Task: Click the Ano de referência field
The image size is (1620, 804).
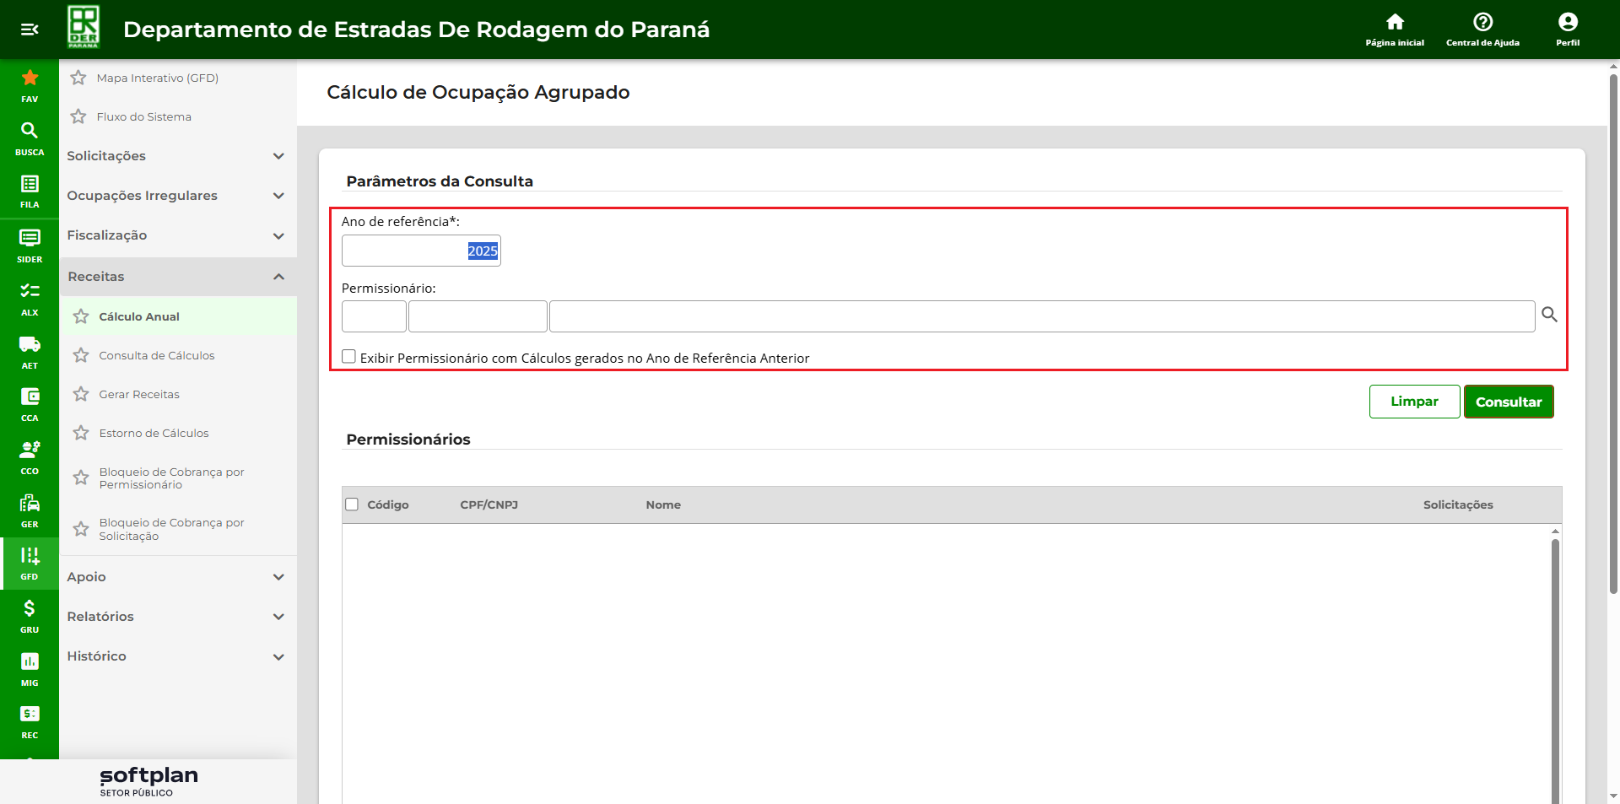Action: tap(421, 251)
